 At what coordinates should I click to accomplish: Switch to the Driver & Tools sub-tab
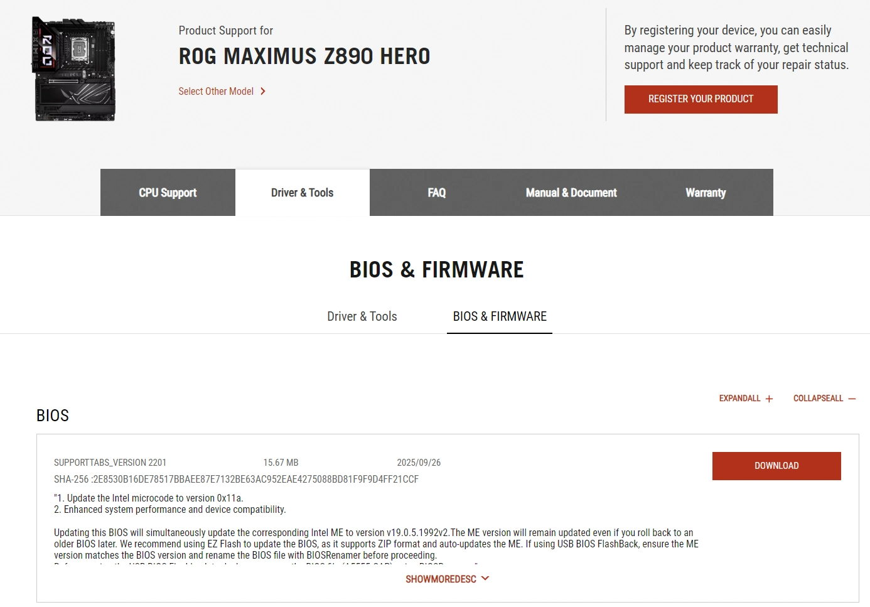tap(362, 316)
